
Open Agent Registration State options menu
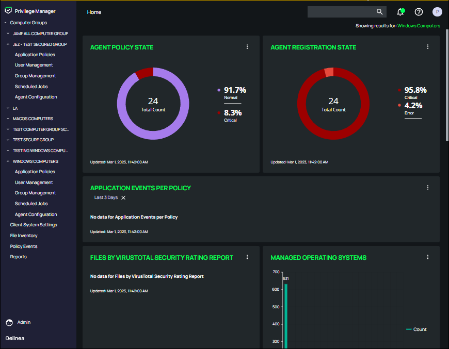point(428,47)
